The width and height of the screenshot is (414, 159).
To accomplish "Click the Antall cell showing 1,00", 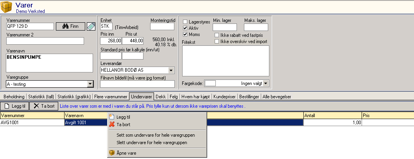I will coord(333,123).
